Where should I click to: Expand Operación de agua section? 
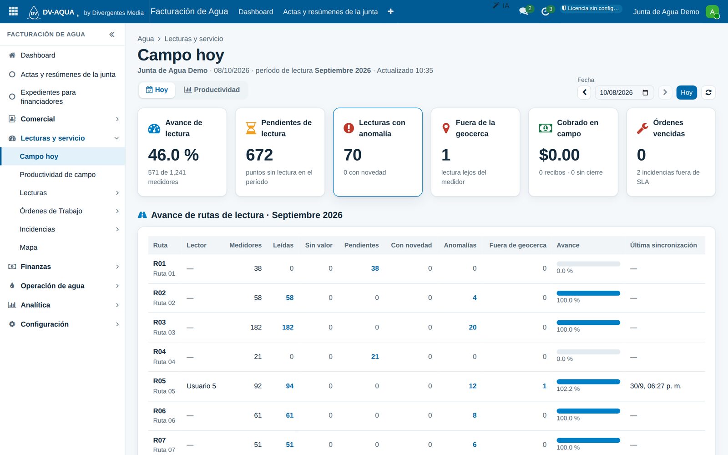62,286
